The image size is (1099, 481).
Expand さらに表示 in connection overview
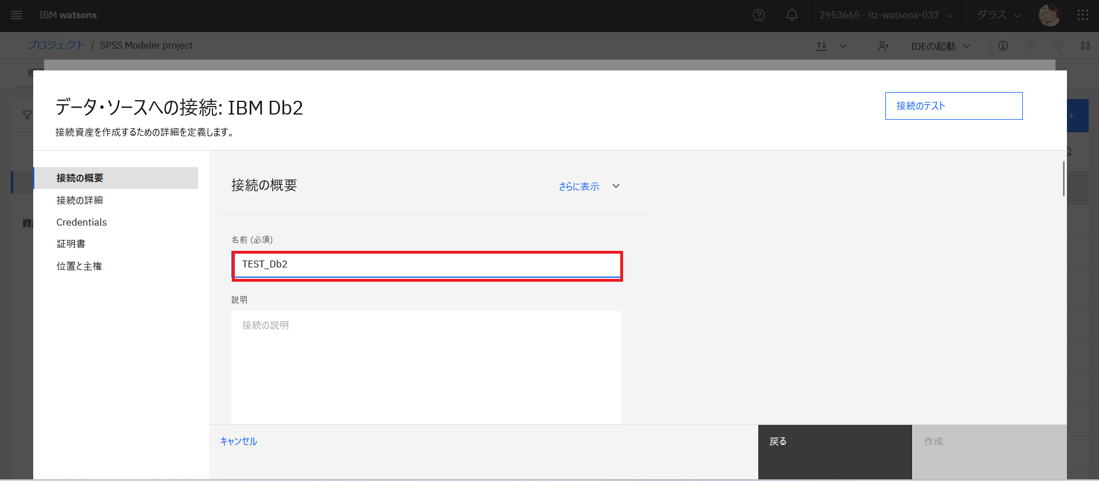click(x=589, y=186)
